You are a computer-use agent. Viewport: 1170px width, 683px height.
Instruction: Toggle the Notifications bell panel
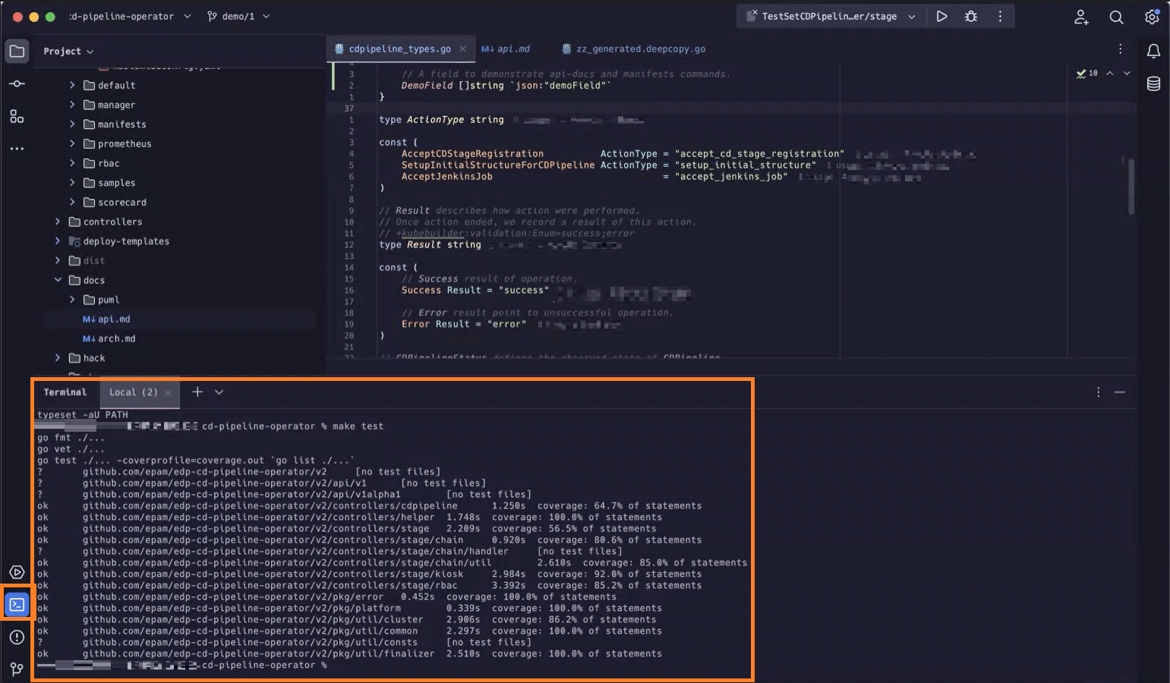(1153, 50)
